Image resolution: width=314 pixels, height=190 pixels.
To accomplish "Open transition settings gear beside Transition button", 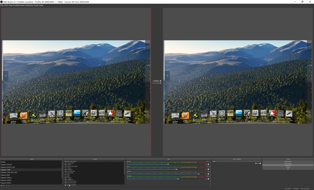I will tap(160, 81).
